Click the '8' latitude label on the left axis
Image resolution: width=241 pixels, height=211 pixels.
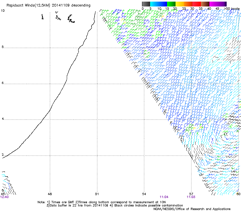click(3, 47)
